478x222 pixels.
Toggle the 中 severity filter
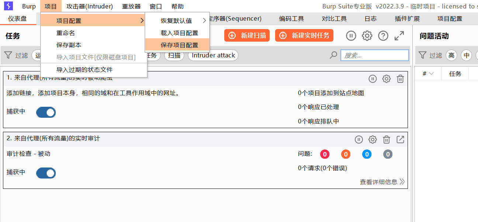(467, 55)
